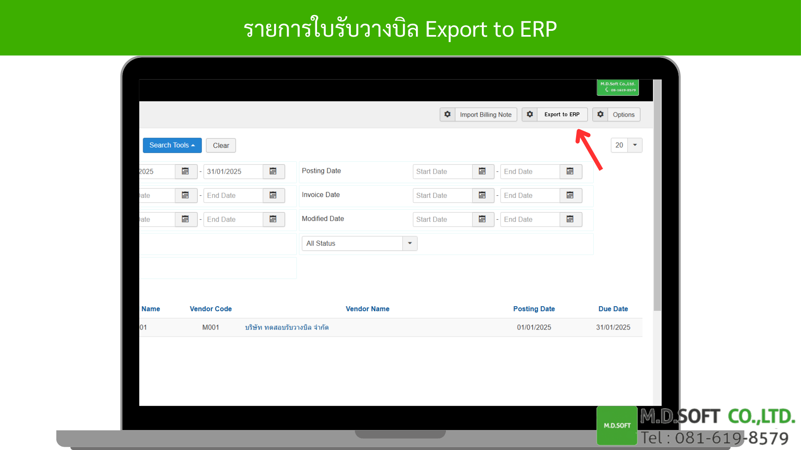
Task: Click the Import Billing Note button
Action: coord(485,115)
